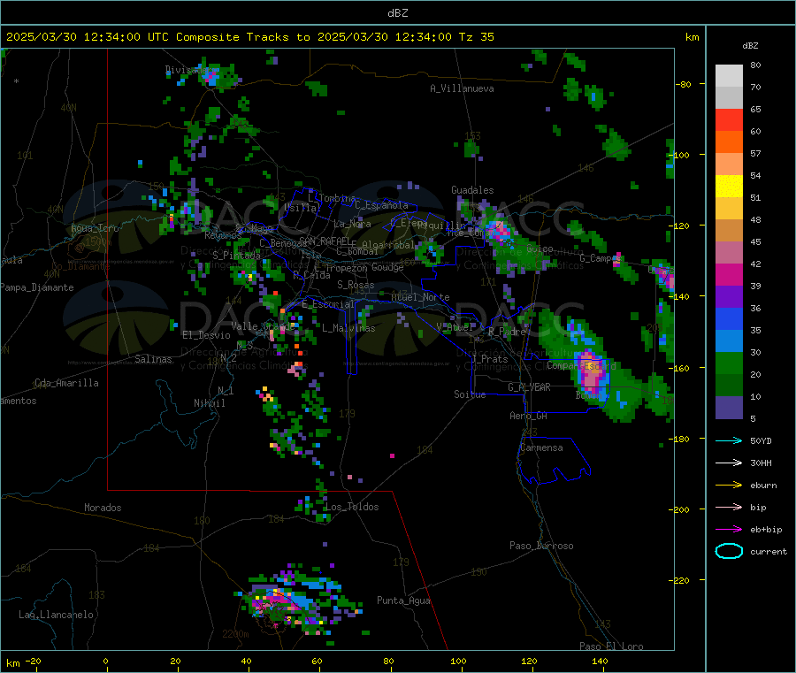Click the red 65 dBZ legend swatch
This screenshot has height=673, width=796.
[729, 119]
